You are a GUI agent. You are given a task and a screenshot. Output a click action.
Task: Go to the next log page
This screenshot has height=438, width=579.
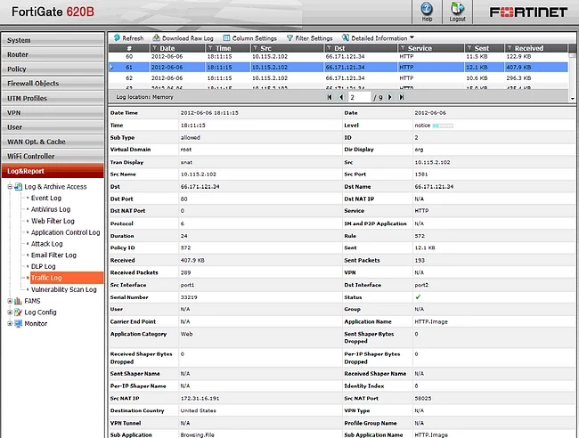pyautogui.click(x=389, y=97)
